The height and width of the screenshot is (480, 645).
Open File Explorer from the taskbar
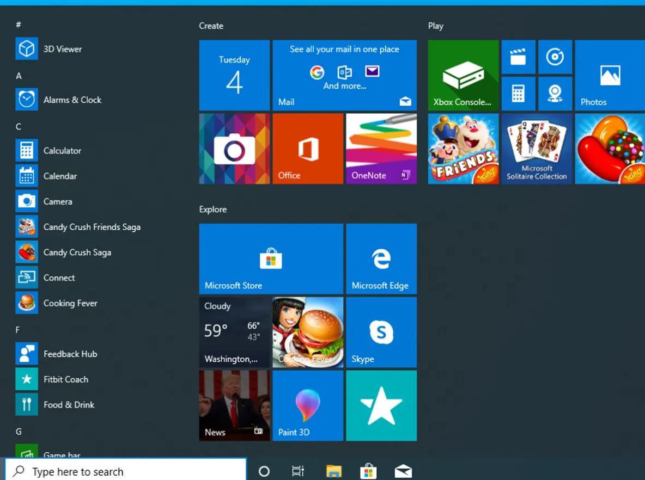click(333, 470)
